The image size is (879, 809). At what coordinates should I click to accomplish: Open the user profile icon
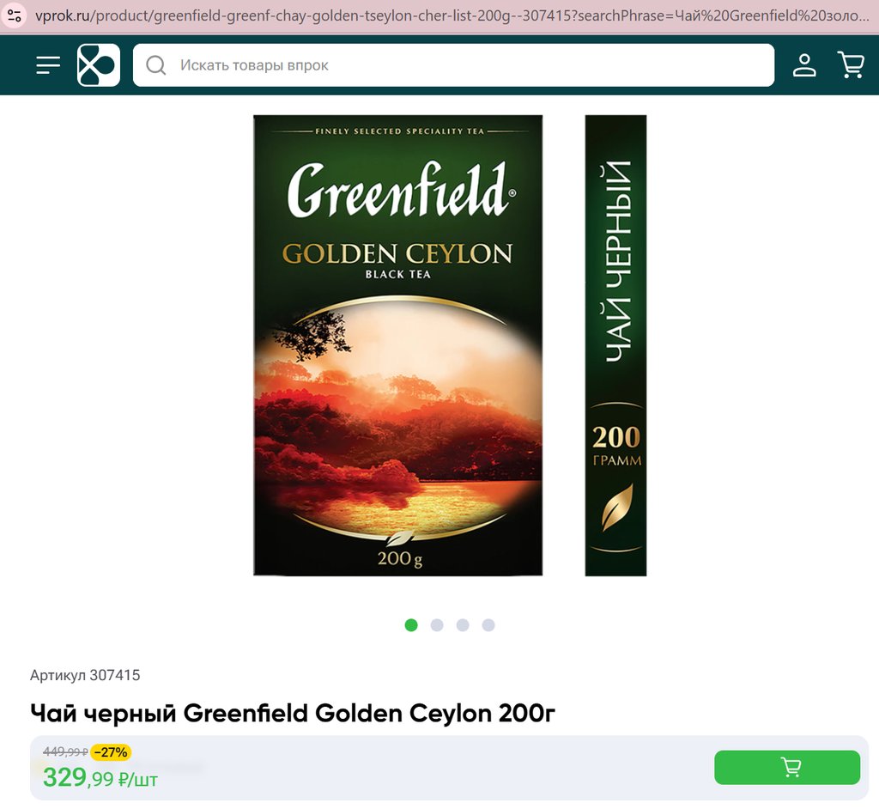point(804,65)
